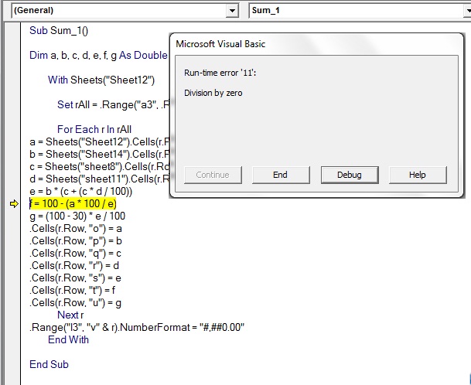Place cursor on e = b * (c + ...) line
The height and width of the screenshot is (385, 471).
[x=80, y=191]
